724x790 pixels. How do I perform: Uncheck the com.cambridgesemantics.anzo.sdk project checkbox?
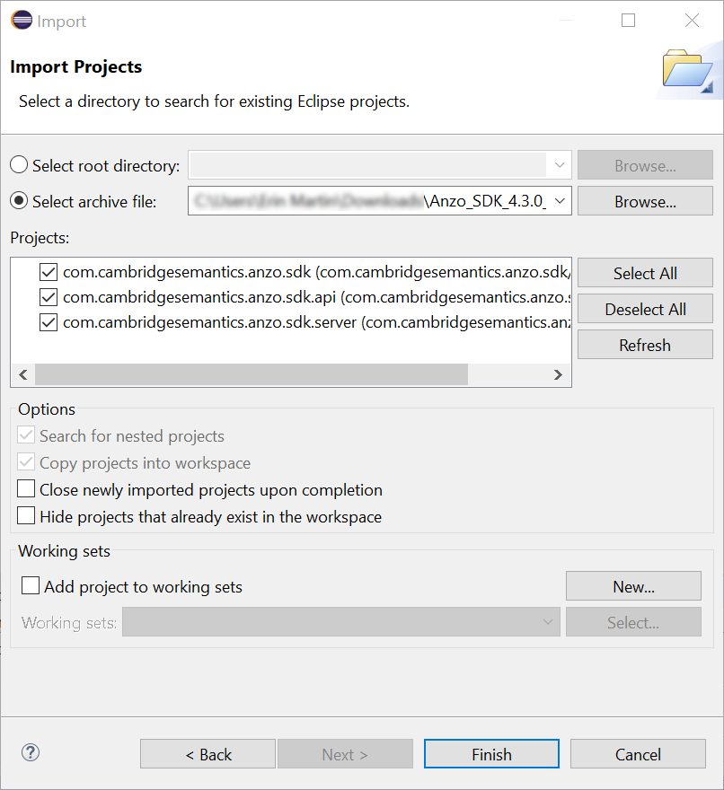coord(49,272)
